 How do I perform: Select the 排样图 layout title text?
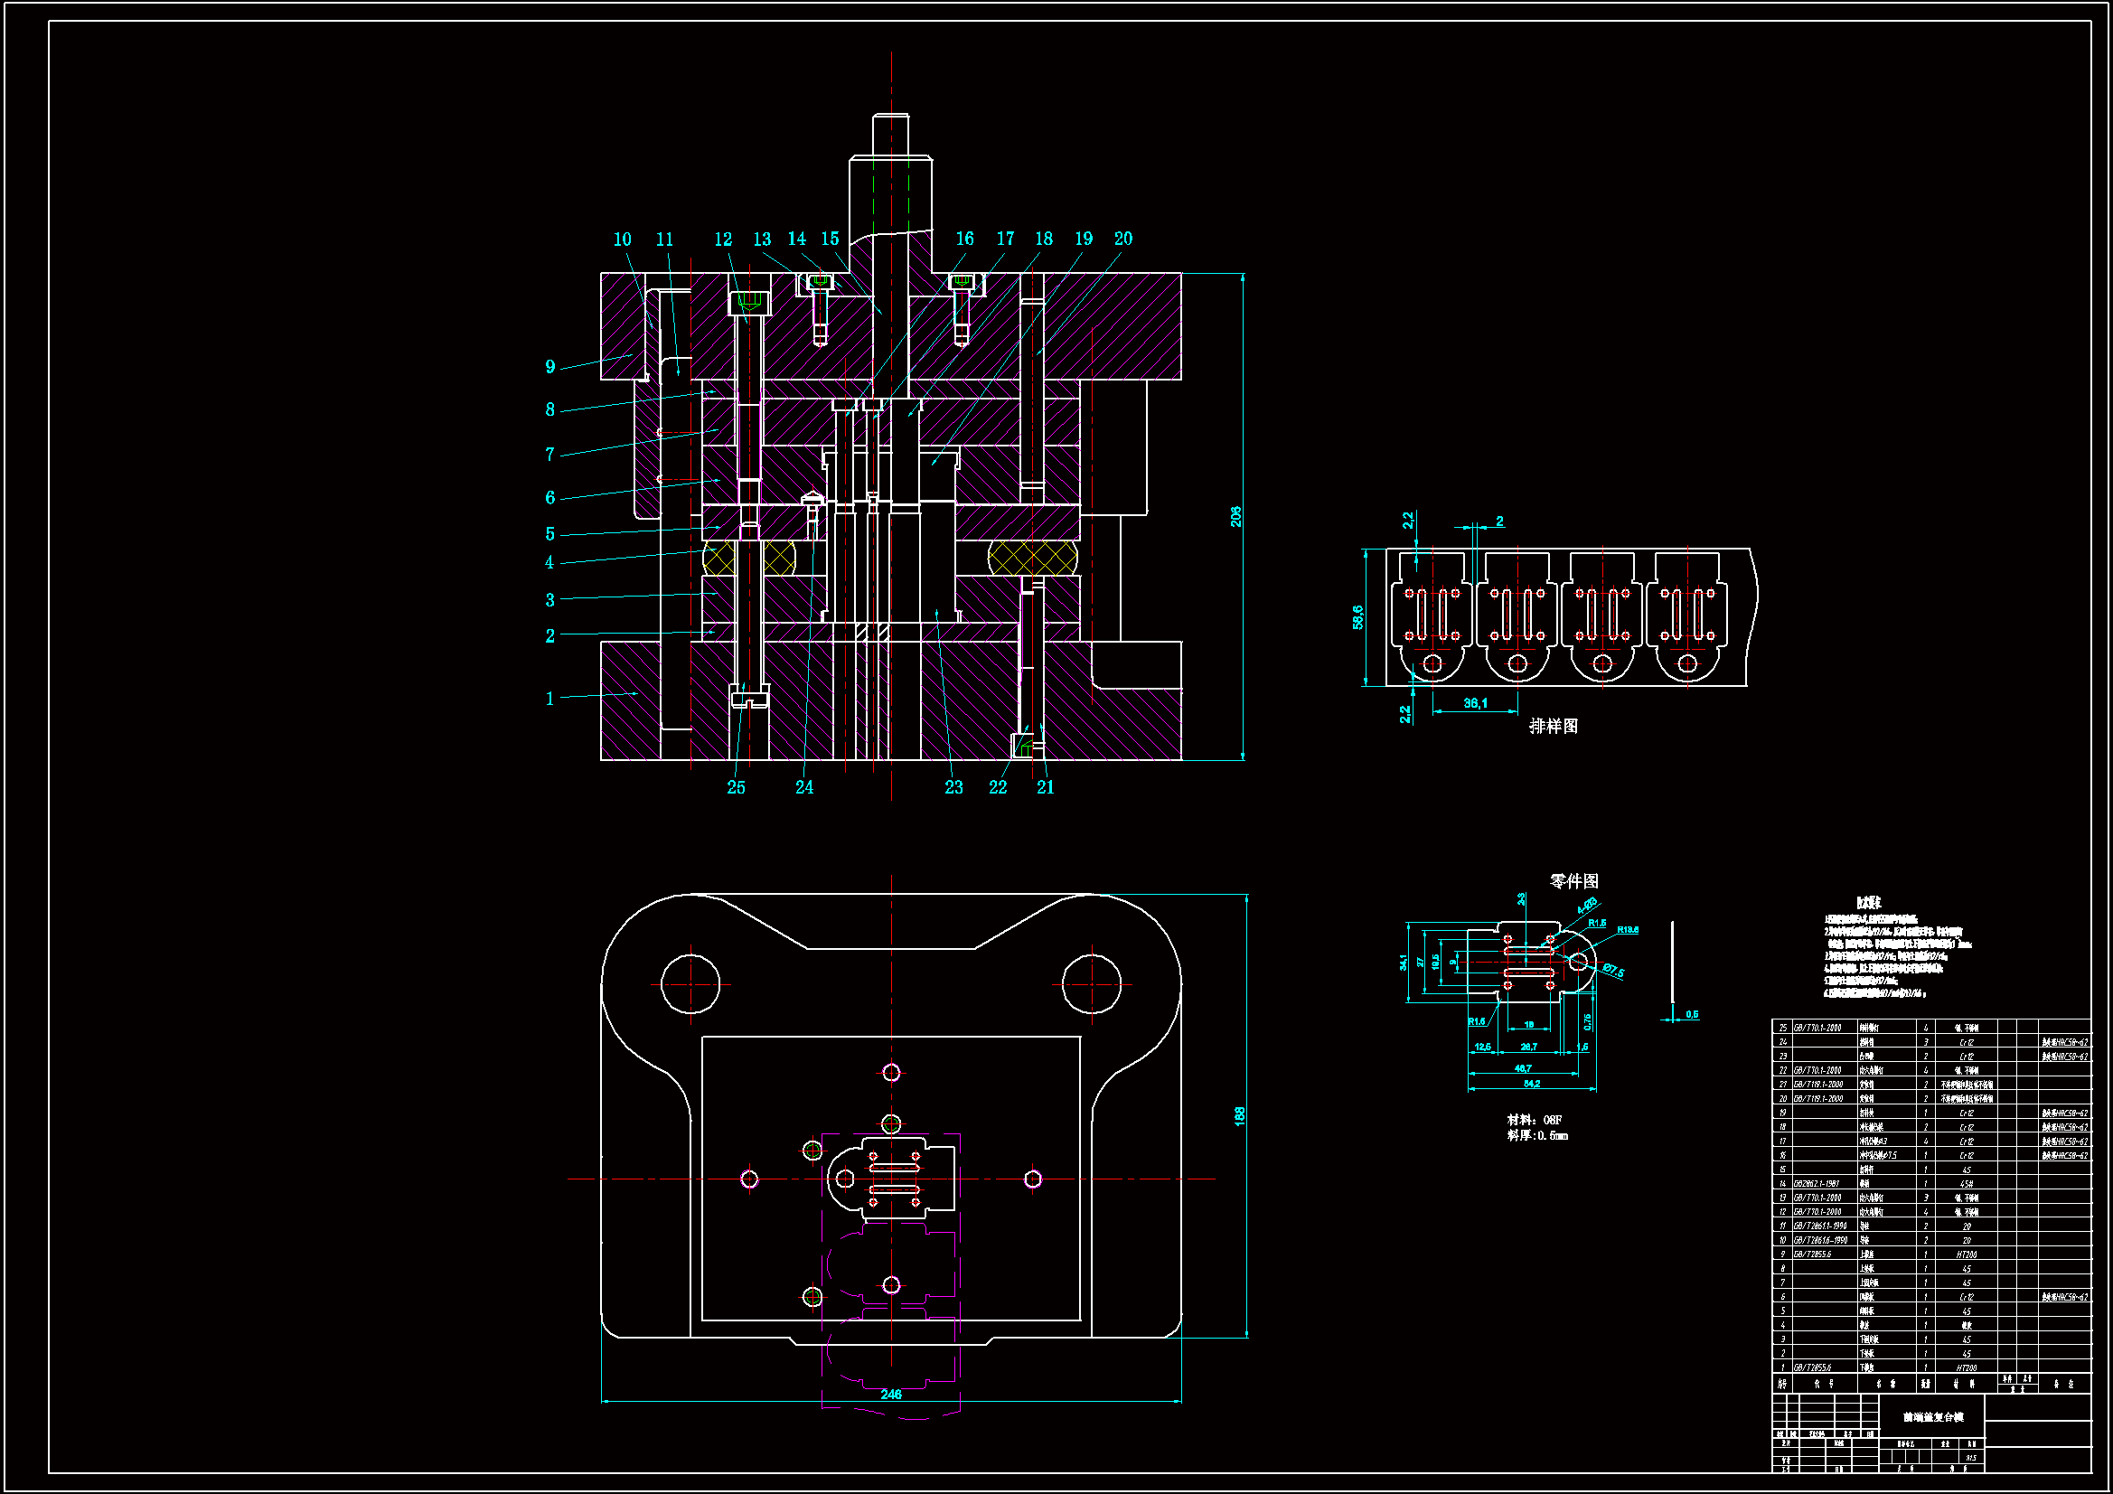click(1554, 727)
